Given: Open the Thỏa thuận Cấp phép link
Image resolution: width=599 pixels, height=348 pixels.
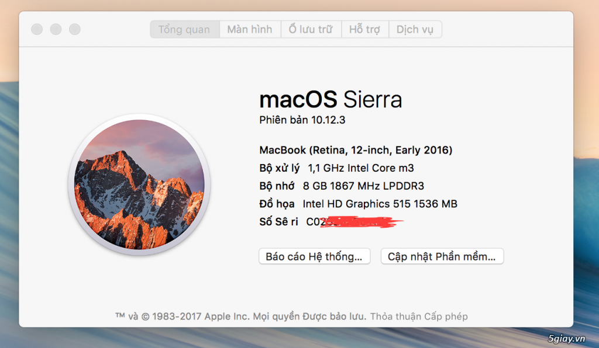Looking at the screenshot, I should point(419,316).
